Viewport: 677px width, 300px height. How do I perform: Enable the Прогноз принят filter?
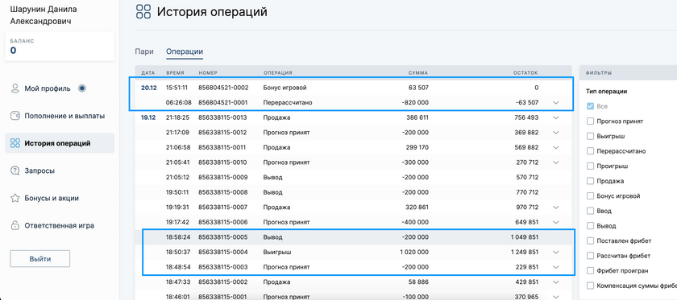pos(590,121)
